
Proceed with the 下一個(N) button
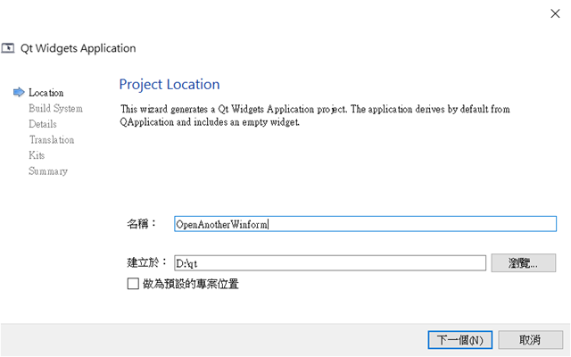[x=460, y=340]
